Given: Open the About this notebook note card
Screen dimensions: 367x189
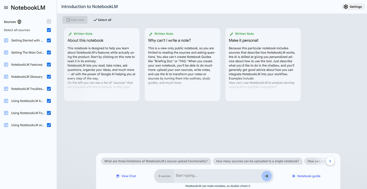Looking at the screenshot, I should click(x=102, y=64).
